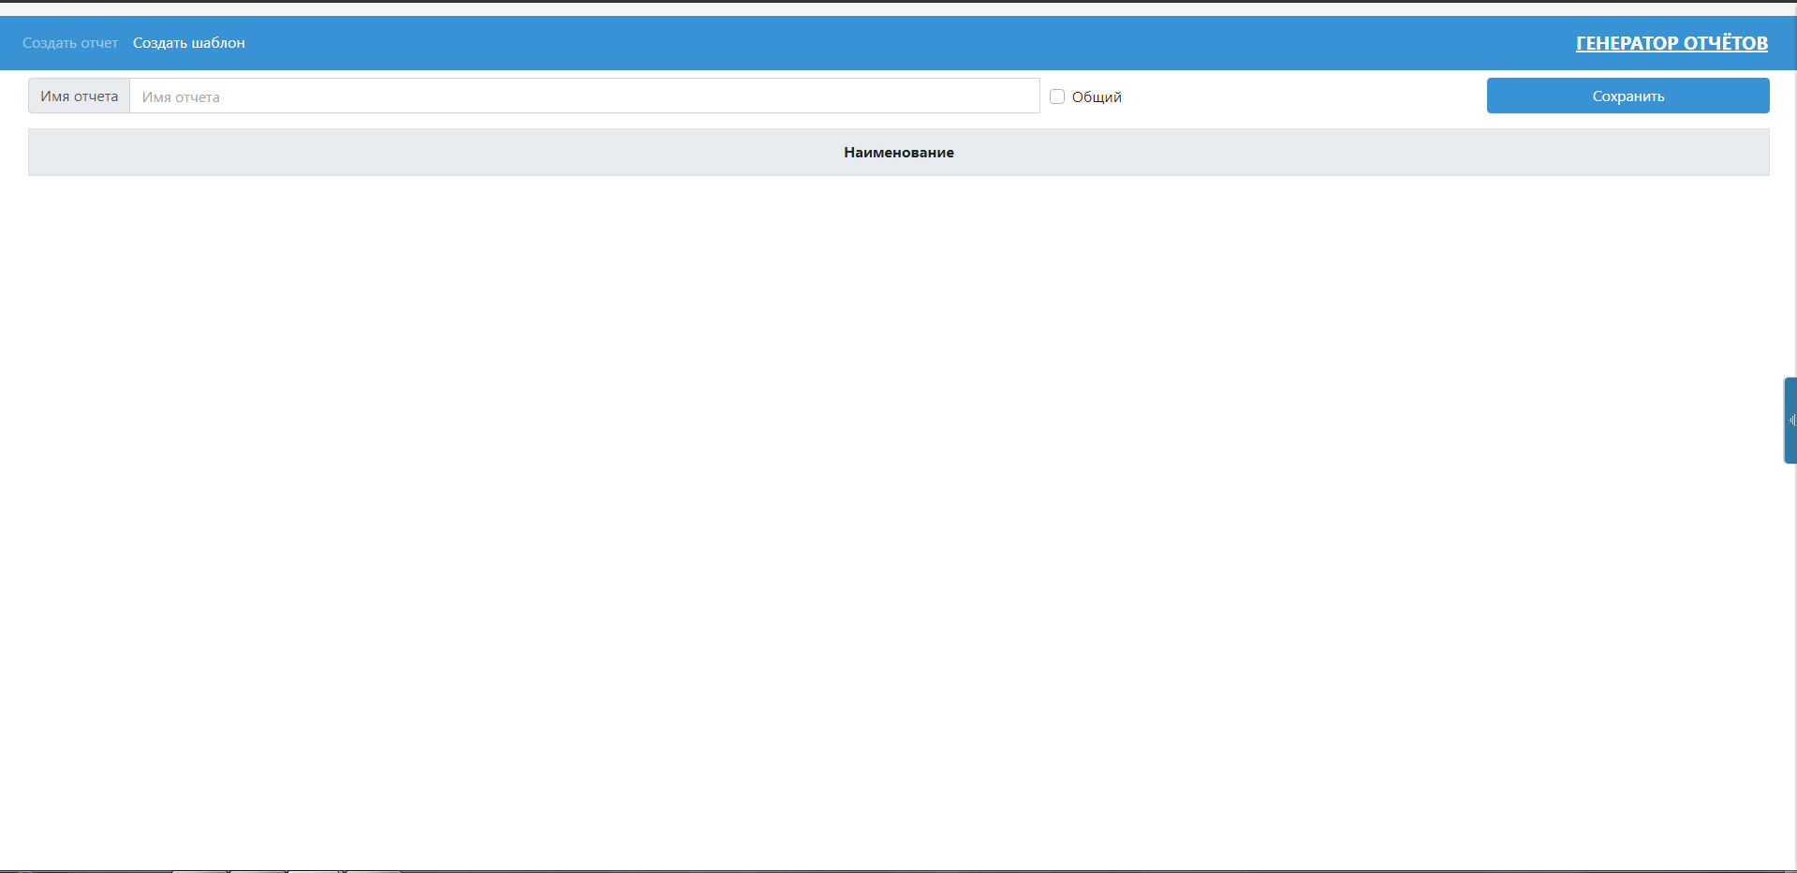1797x873 pixels.
Task: Select the Наименование column header
Action: (x=898, y=153)
